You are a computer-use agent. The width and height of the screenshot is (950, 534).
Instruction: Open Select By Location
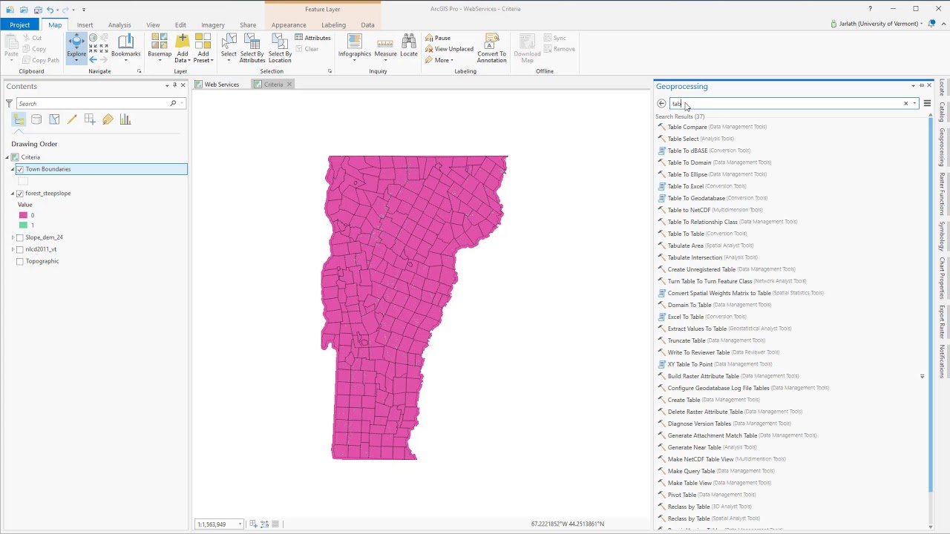(x=280, y=47)
